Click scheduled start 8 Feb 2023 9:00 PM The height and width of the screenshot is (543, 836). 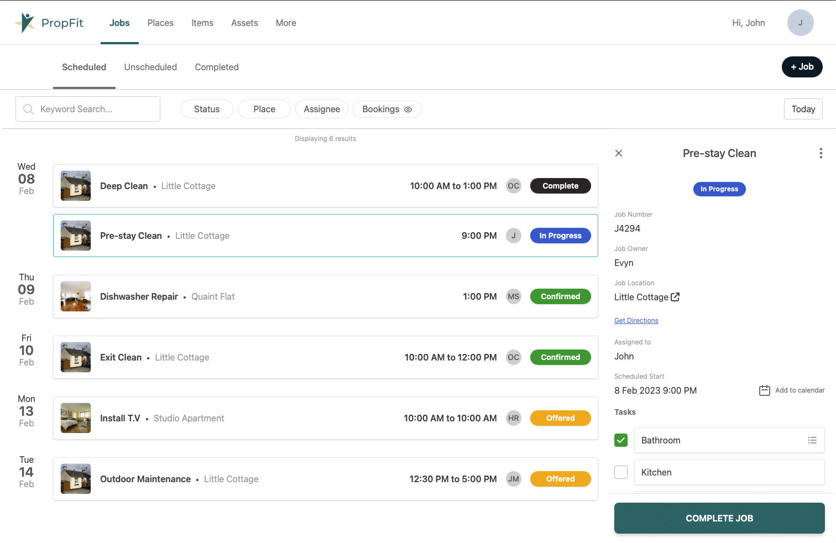[x=655, y=390]
